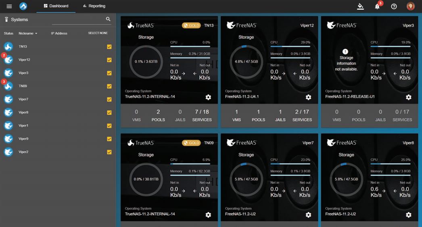Uncheck the Viper8 system checkbox
422x227 pixels.
[109, 112]
